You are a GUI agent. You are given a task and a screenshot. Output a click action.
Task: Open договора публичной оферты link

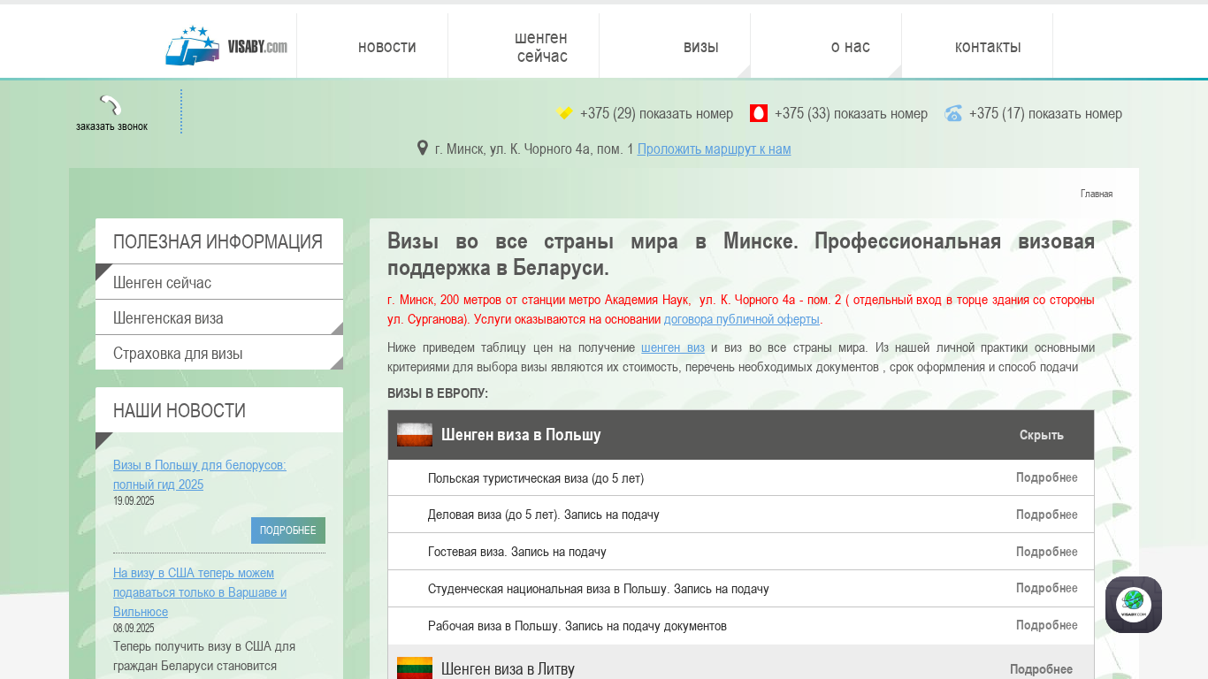[741, 319]
